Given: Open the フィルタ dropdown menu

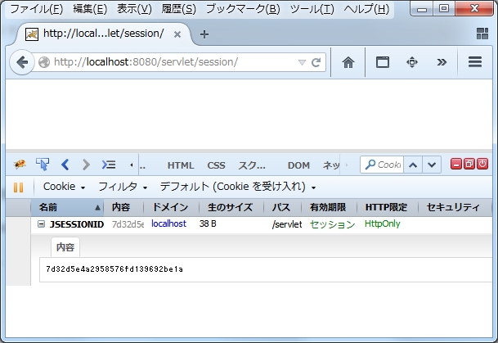Looking at the screenshot, I should tap(123, 187).
